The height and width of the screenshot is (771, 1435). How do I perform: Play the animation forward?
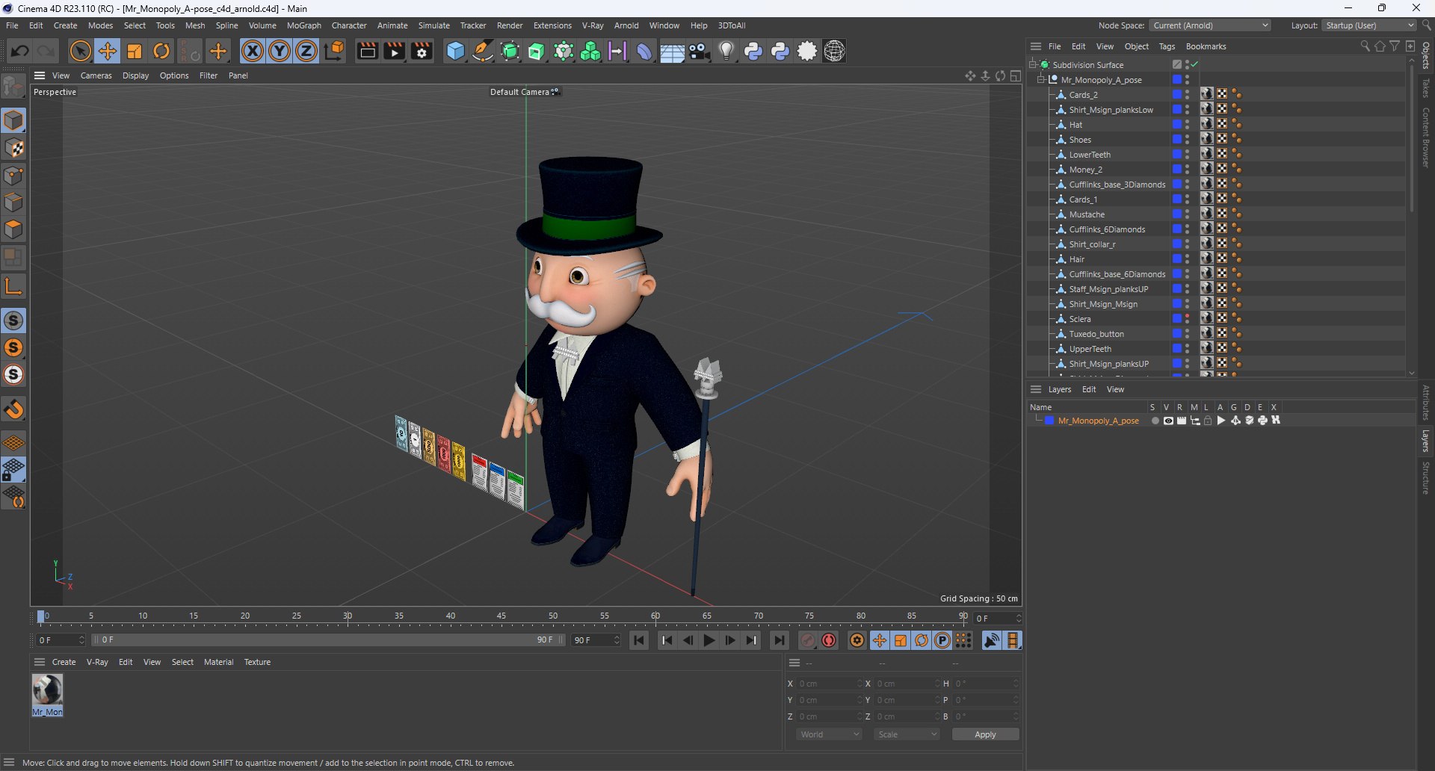pyautogui.click(x=709, y=640)
